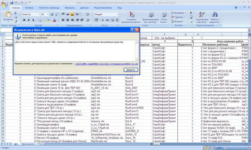Cut selection with the scissors icon
Viewport: 251px width, 150px height.
coord(16,13)
